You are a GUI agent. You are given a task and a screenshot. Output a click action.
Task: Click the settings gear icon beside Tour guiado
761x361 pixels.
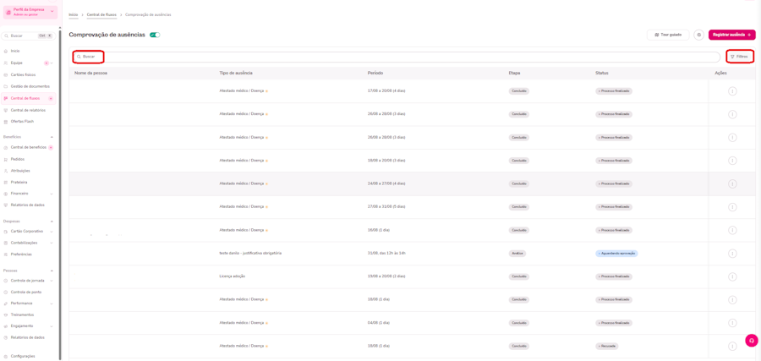pos(699,35)
